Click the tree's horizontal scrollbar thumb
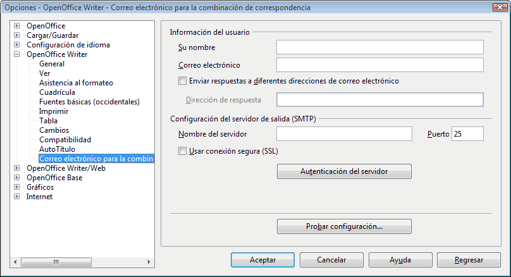This screenshot has width=511, height=277. pos(56,262)
